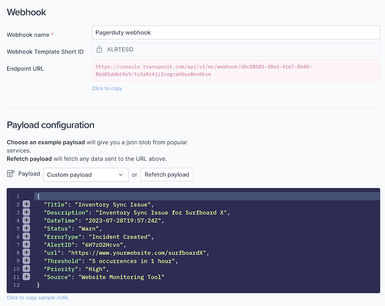The height and width of the screenshot is (306, 385).
Task: Click the 'Click to copy' endpoint link
Action: 107,88
